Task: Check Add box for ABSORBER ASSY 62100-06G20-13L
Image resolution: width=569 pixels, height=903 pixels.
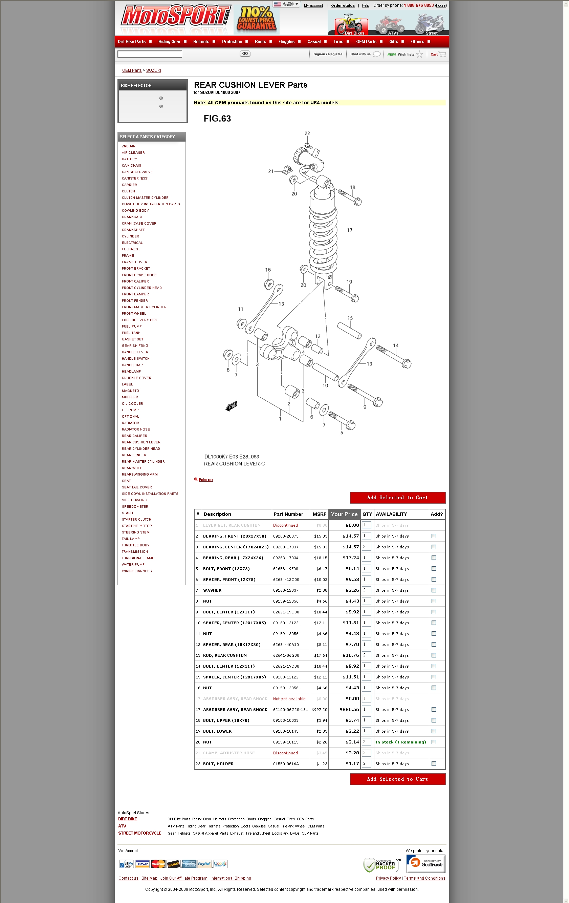Action: pyautogui.click(x=434, y=710)
